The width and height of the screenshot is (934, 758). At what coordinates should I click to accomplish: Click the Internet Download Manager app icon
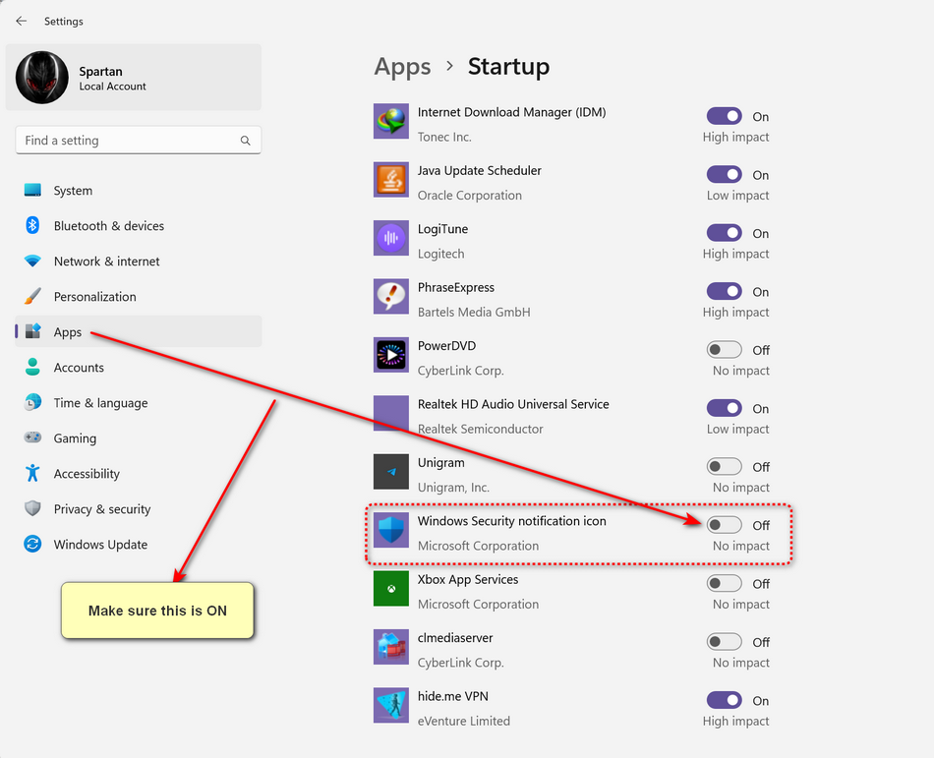(x=391, y=122)
